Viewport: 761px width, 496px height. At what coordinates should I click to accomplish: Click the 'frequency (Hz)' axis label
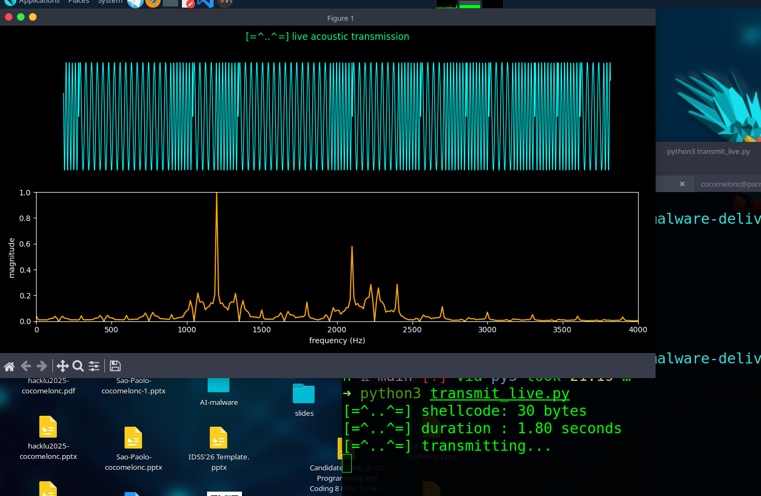click(337, 340)
